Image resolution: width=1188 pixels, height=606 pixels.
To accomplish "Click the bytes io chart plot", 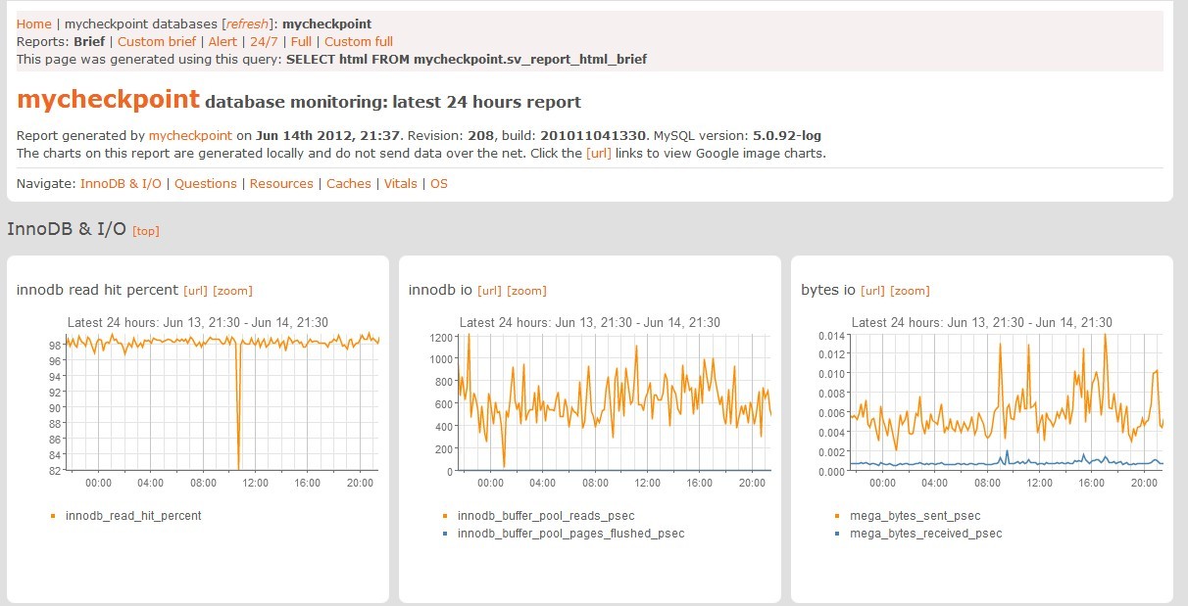I will coord(1007,402).
